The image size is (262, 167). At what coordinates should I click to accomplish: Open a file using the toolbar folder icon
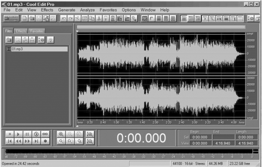(32, 18)
